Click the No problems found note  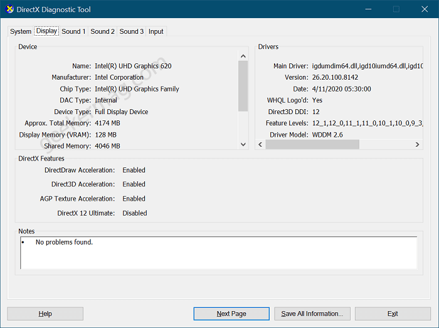tap(64, 242)
